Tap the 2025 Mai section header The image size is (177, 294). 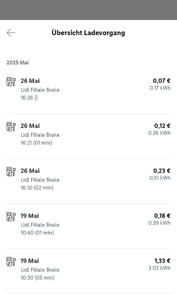18,62
